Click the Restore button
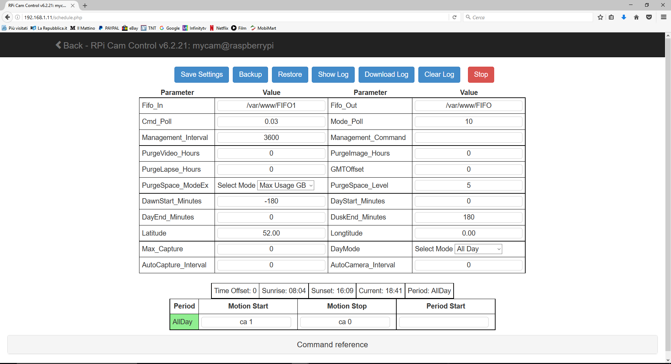 coord(290,75)
